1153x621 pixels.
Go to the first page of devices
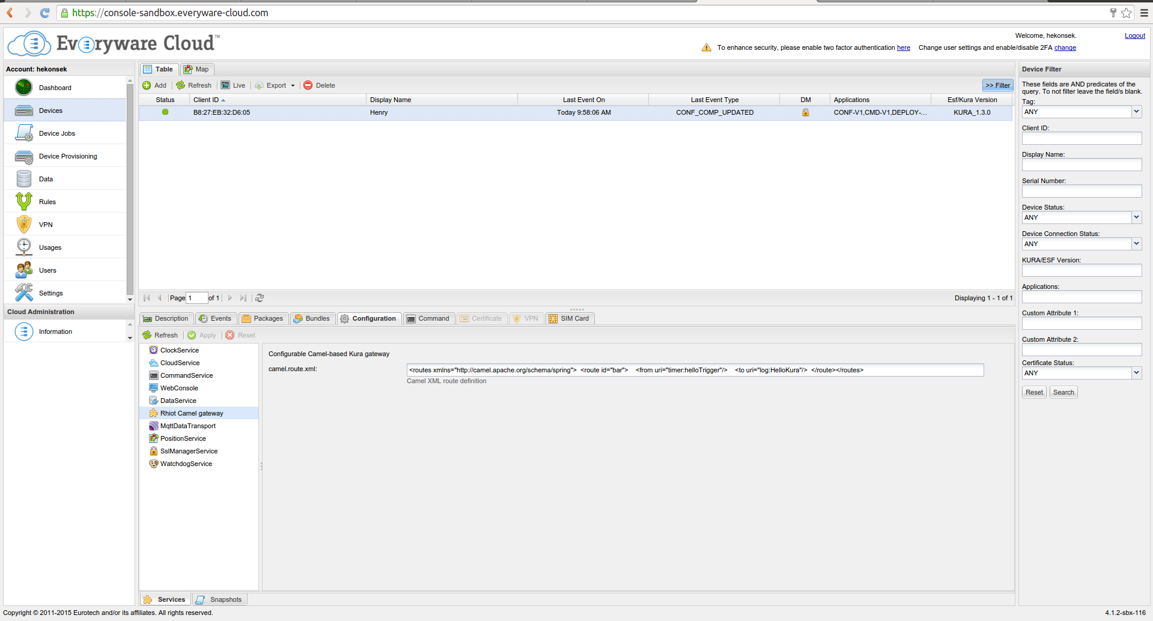[147, 298]
